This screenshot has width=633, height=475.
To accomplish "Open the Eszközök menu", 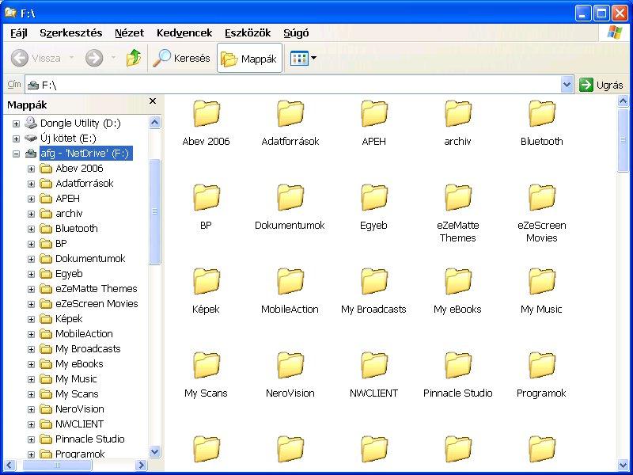I will (x=247, y=32).
